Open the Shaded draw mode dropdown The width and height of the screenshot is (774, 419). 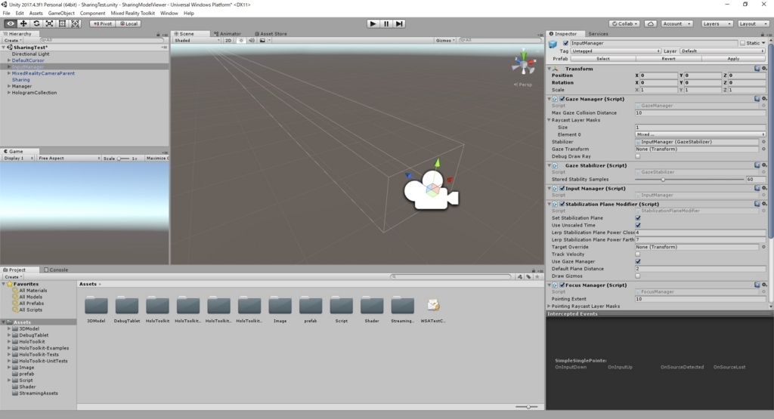coord(197,41)
